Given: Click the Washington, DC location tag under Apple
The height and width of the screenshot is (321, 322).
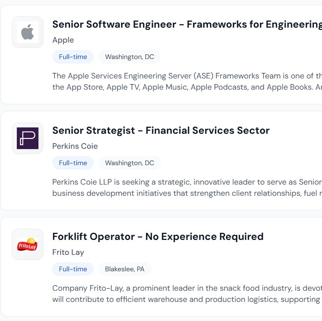Looking at the screenshot, I should [x=130, y=57].
